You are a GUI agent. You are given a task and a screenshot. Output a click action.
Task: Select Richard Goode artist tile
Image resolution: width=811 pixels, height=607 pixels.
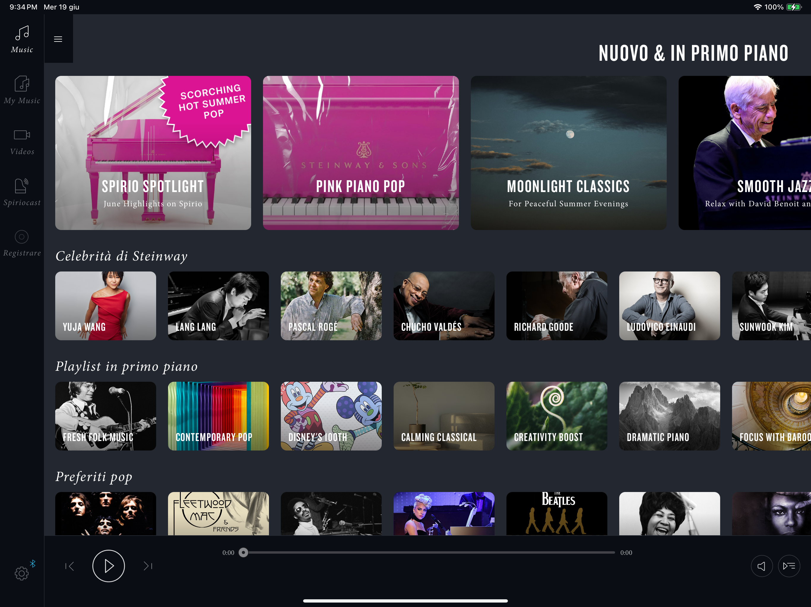(x=557, y=306)
